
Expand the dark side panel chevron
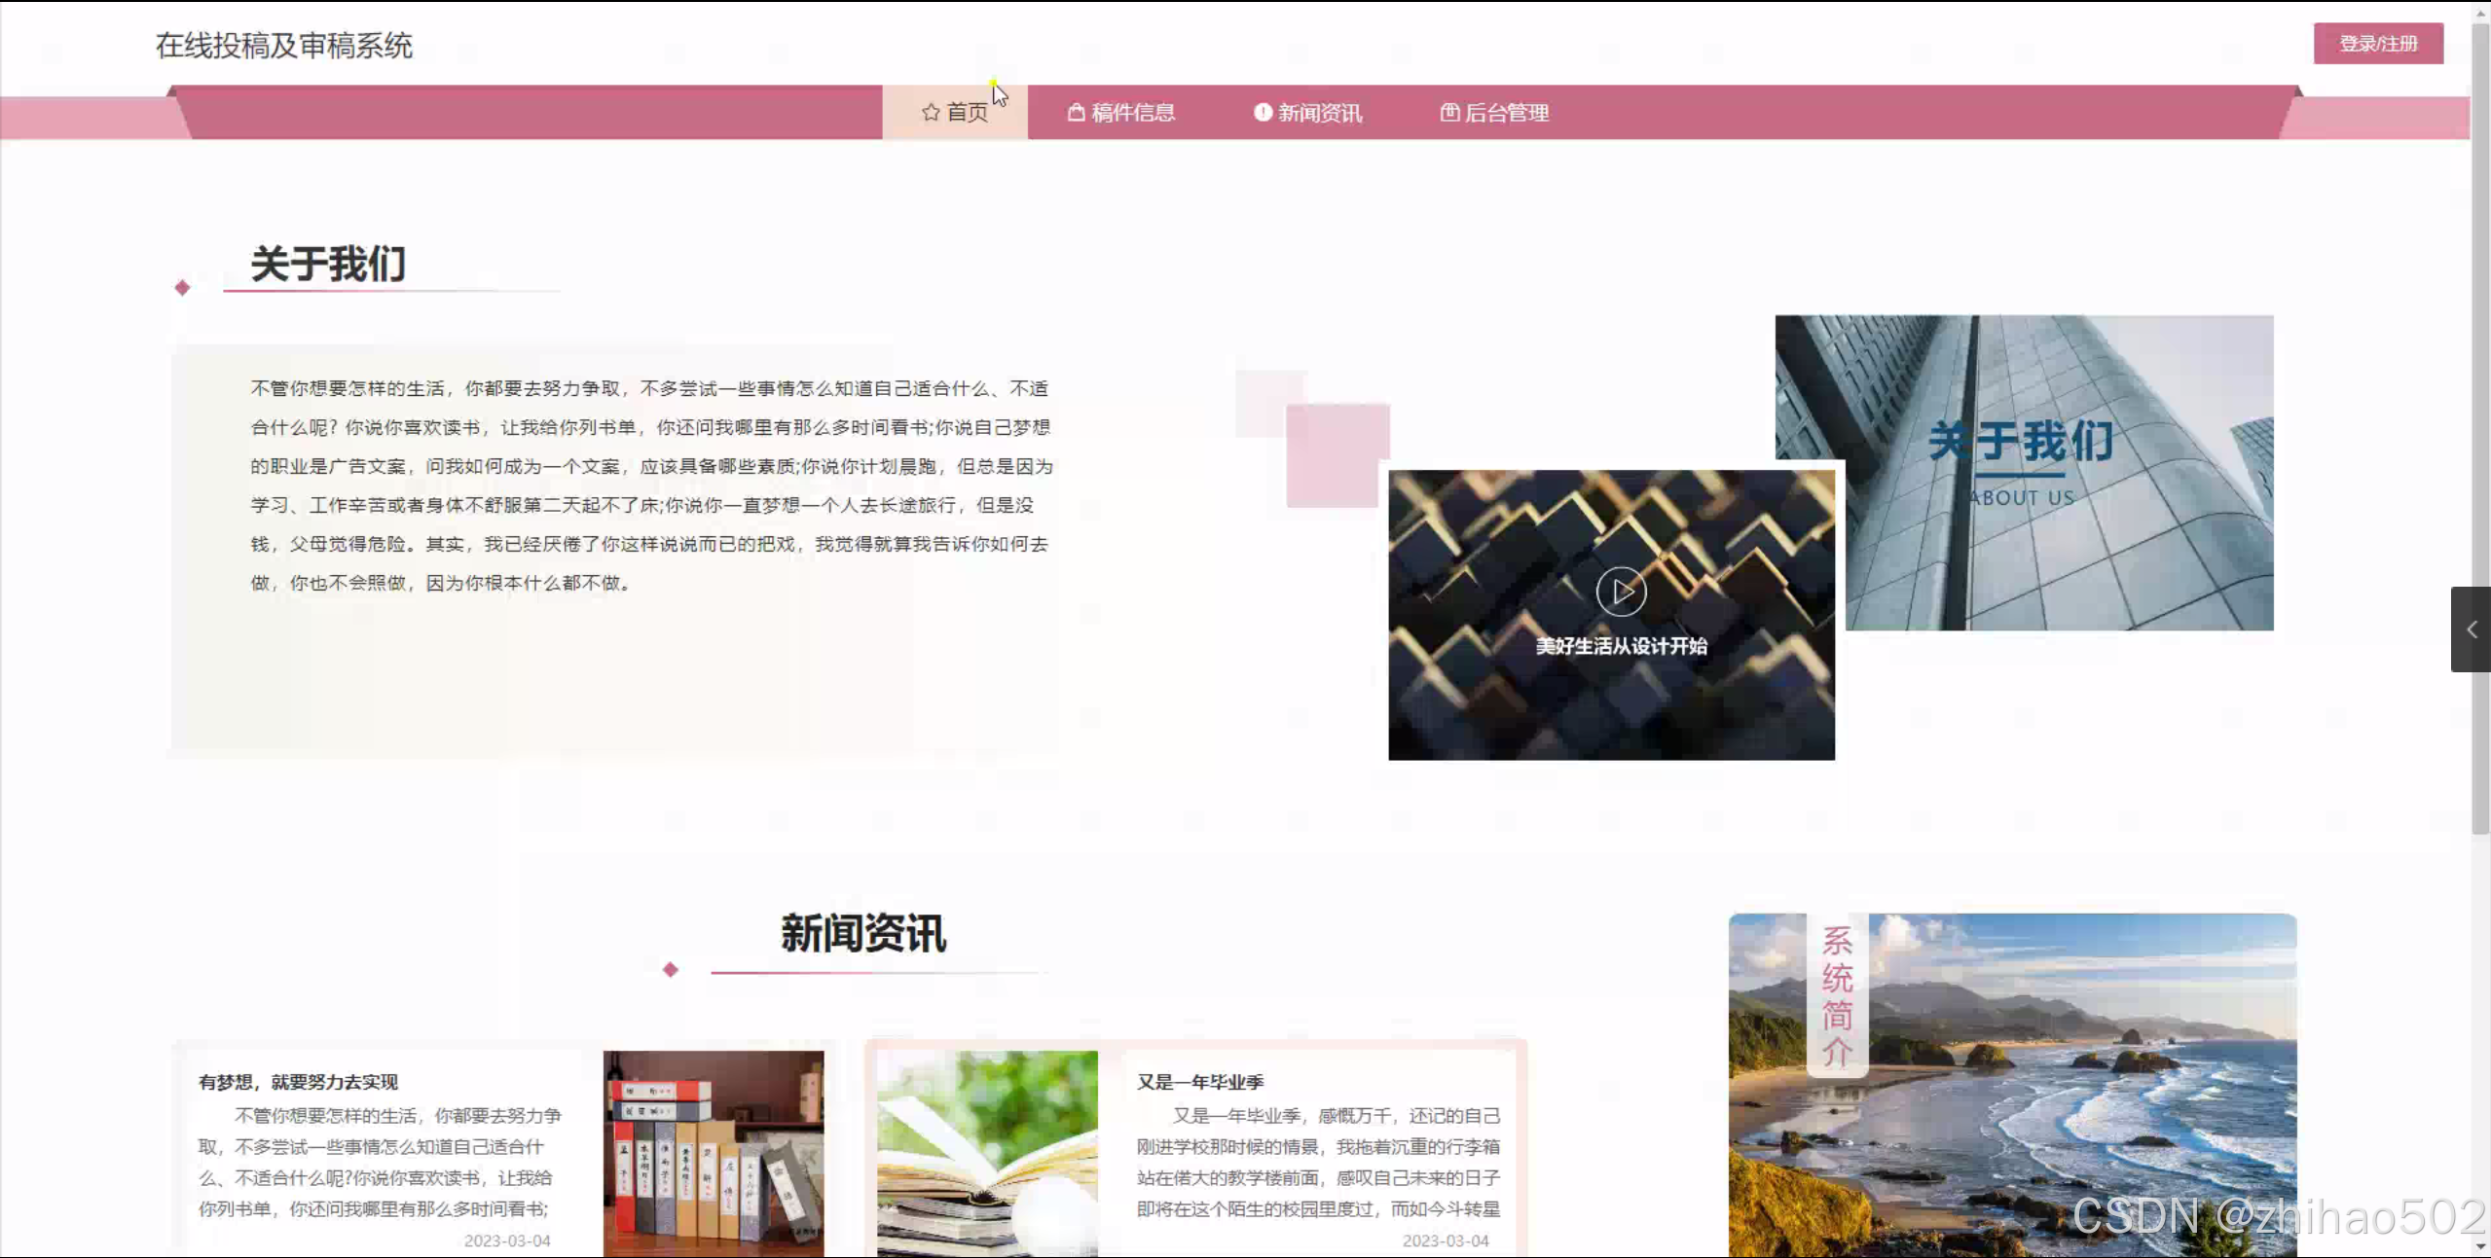[x=2471, y=629]
